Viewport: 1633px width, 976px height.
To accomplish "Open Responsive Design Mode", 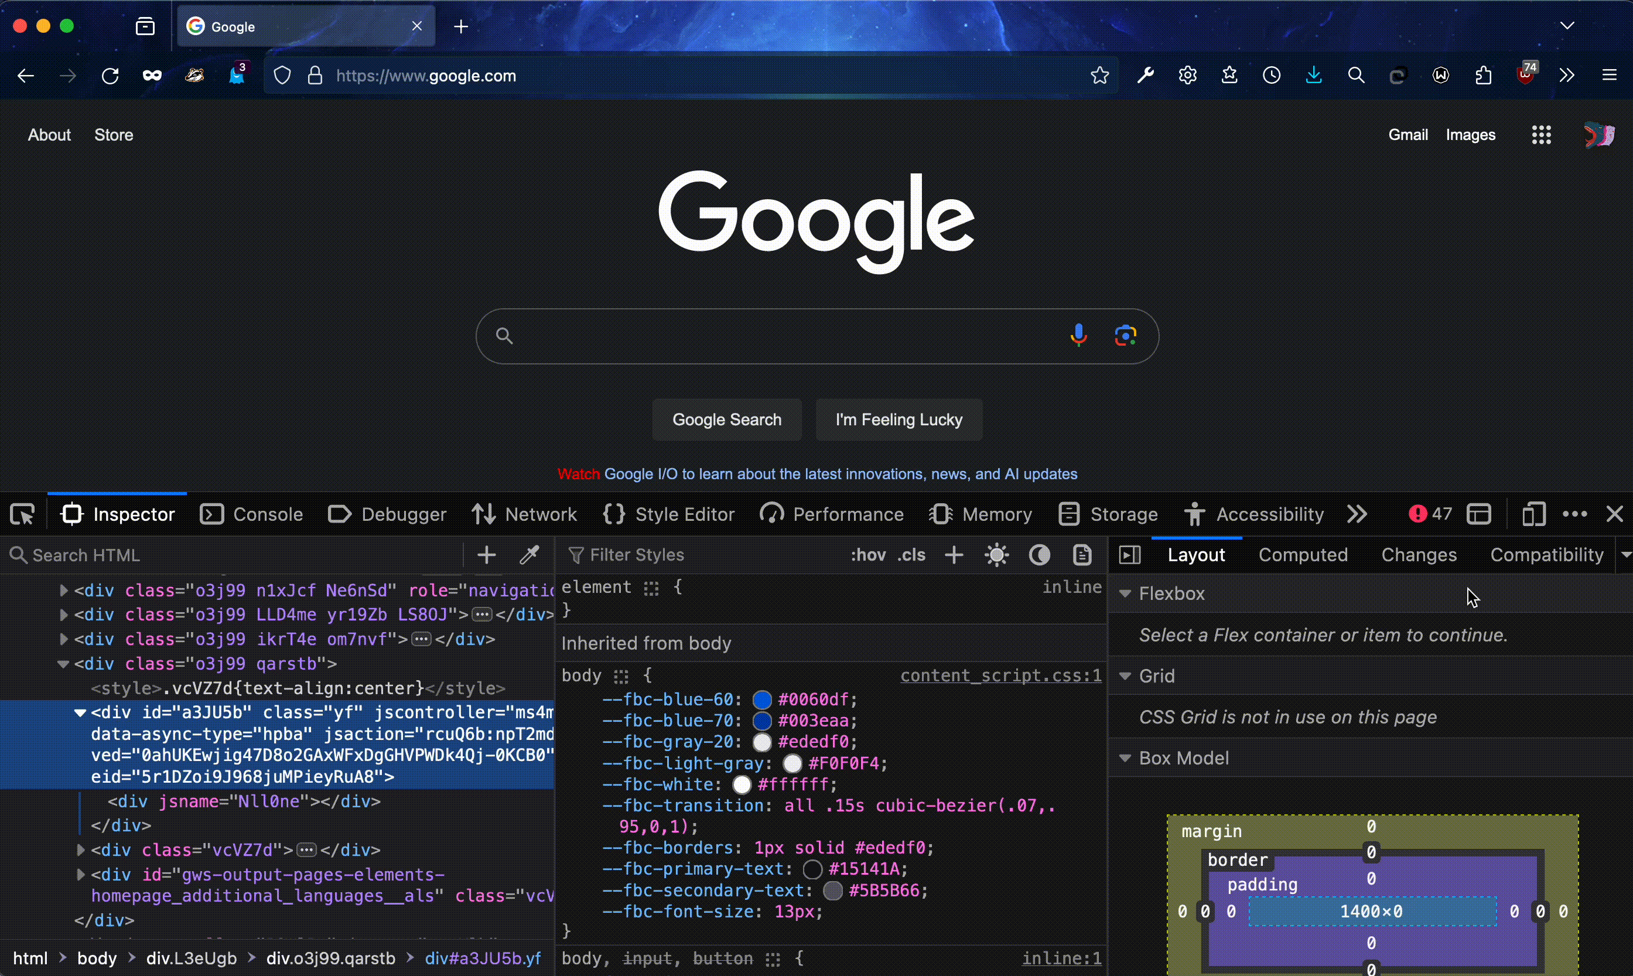I will click(1533, 514).
